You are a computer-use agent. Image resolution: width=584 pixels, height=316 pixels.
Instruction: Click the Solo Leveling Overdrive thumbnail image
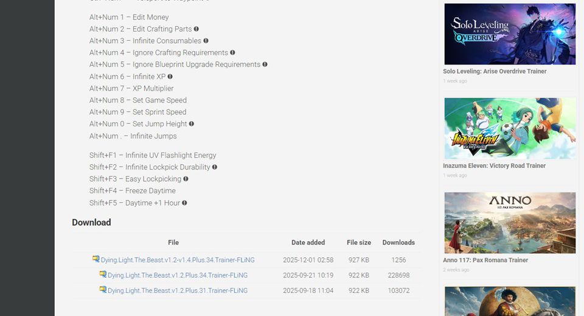click(510, 34)
